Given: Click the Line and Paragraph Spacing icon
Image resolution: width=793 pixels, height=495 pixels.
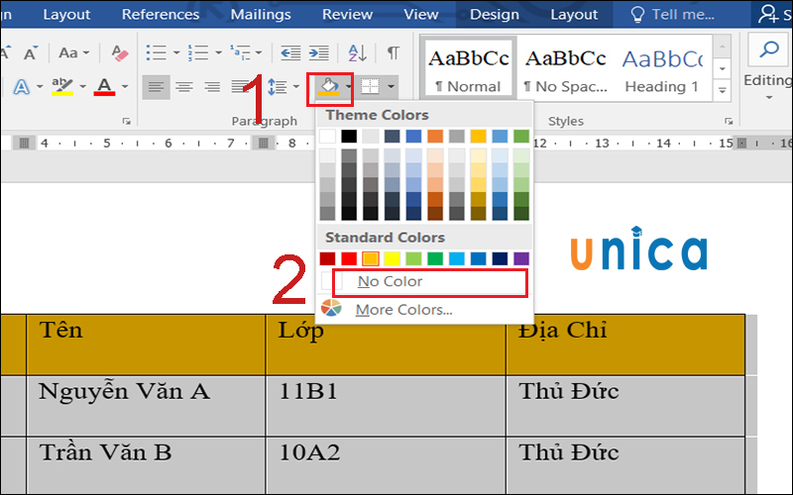Looking at the screenshot, I should pyautogui.click(x=278, y=87).
